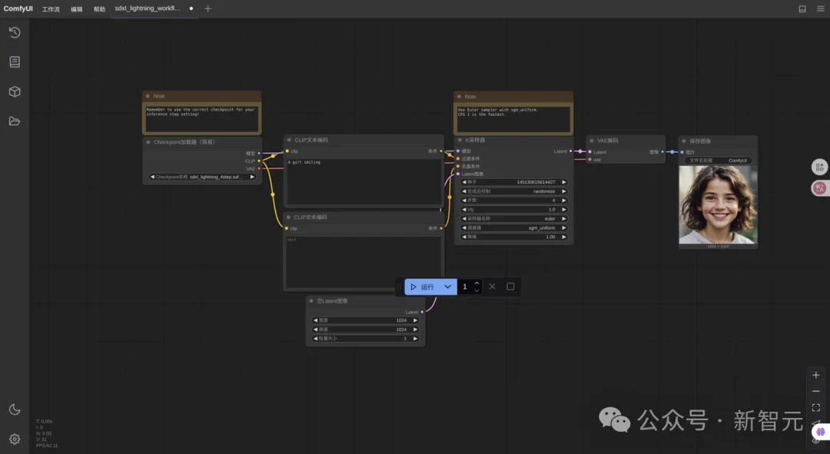This screenshot has width=830, height=454.
Task: Open the model library cube icon
Action: [15, 91]
